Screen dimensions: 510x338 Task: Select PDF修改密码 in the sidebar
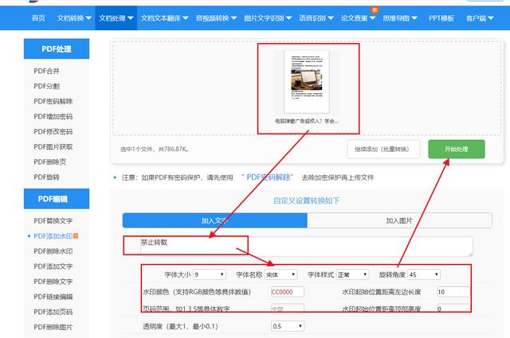pos(53,131)
